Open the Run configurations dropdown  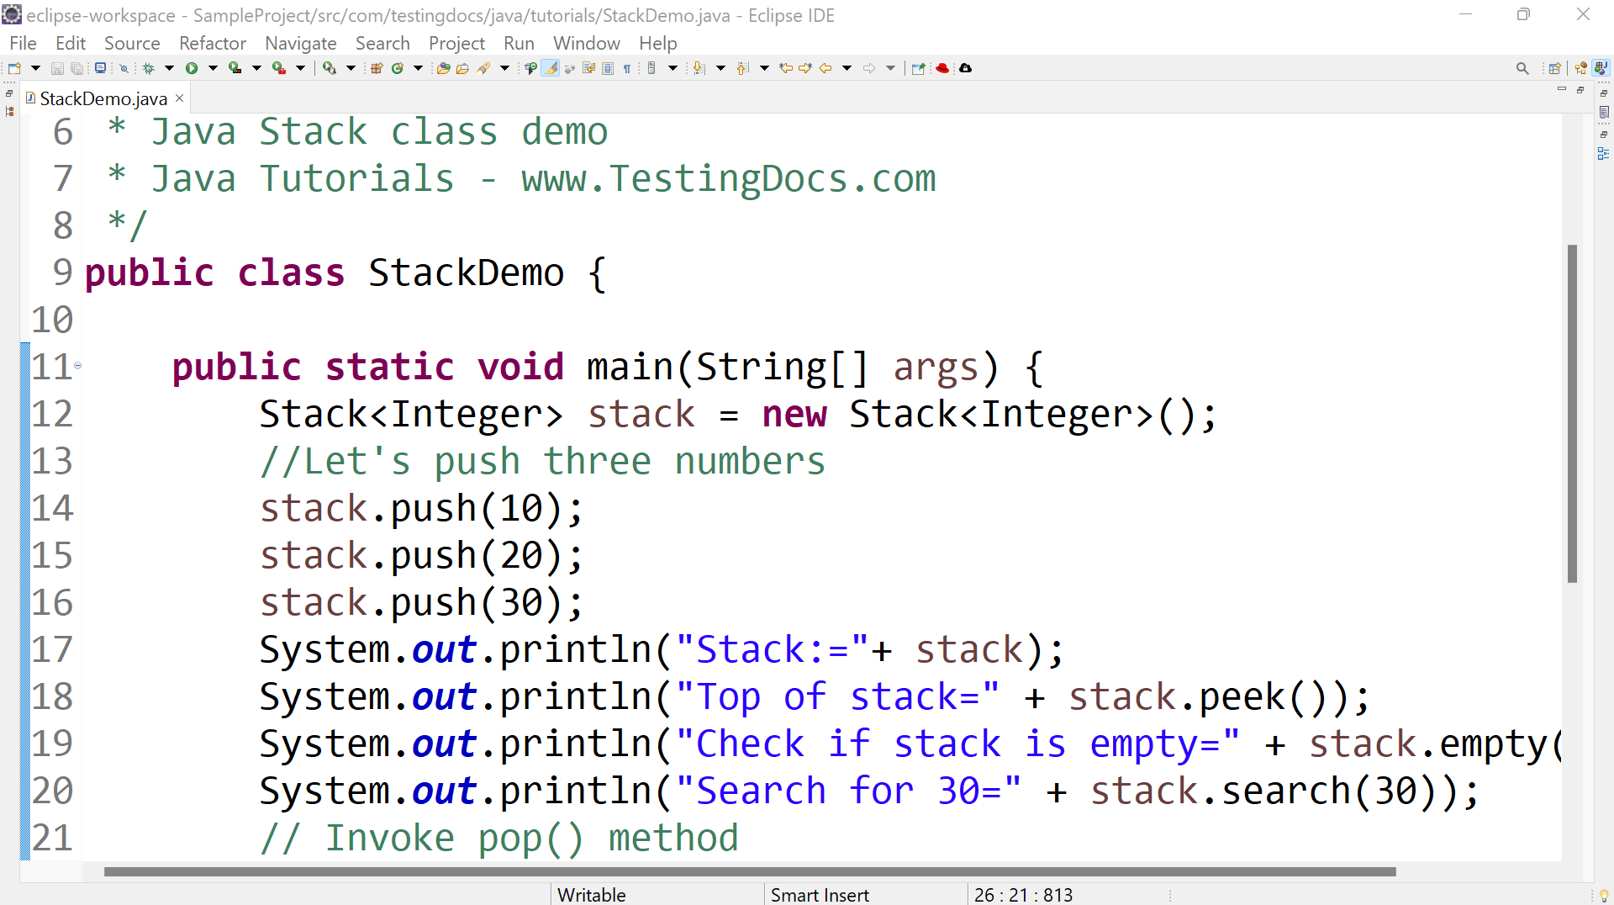(213, 68)
